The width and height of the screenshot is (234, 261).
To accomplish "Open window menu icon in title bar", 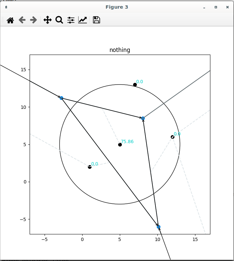I will click(x=6, y=7).
